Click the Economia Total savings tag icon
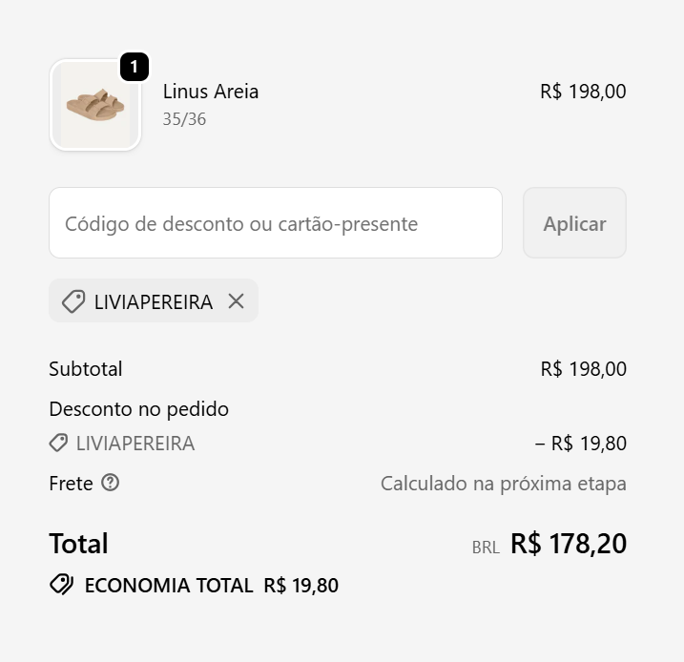The height and width of the screenshot is (662, 684). coord(62,585)
